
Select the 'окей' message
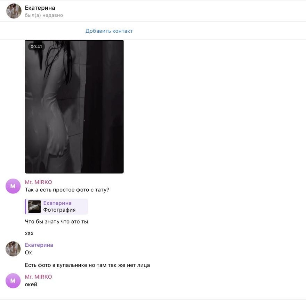(x=31, y=285)
